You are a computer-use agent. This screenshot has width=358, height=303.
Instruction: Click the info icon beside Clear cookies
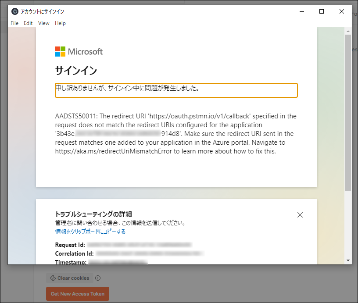pyautogui.click(x=98, y=278)
